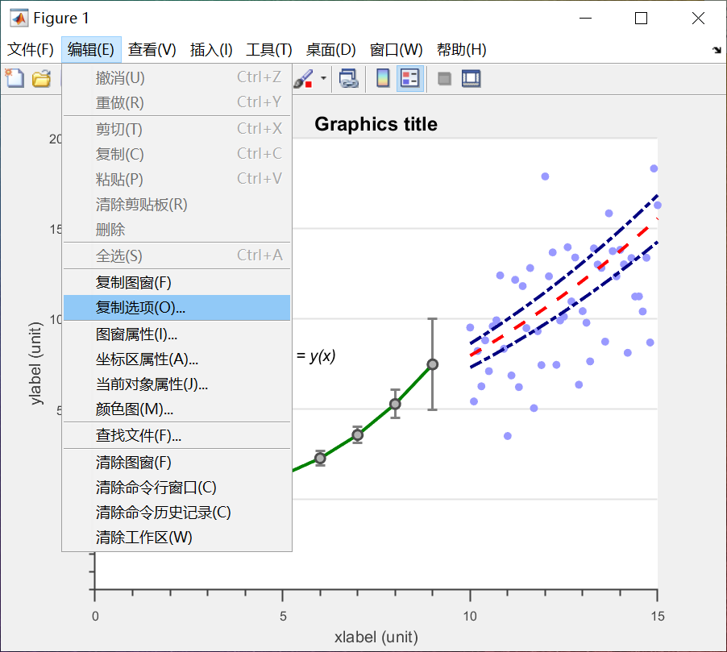The width and height of the screenshot is (727, 652).
Task: Open the 插入(I) menu
Action: [210, 49]
